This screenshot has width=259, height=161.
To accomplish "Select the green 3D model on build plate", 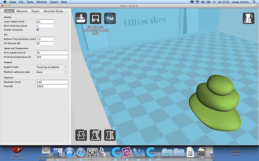I will point(215,103).
